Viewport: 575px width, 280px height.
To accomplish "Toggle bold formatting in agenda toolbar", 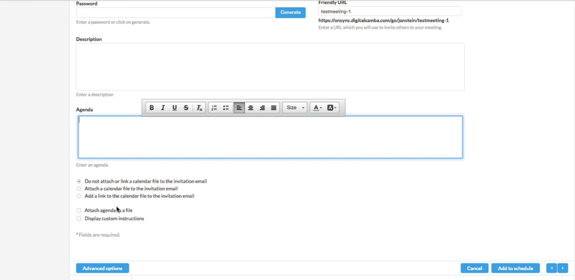I will click(x=152, y=108).
